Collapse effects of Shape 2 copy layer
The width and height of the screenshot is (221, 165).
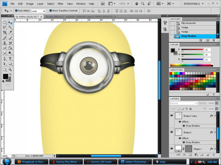point(215,116)
